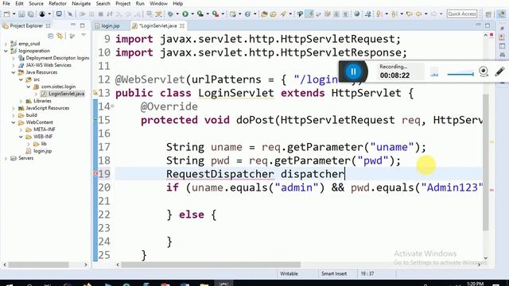Open the Refactor menu

tap(57, 3)
